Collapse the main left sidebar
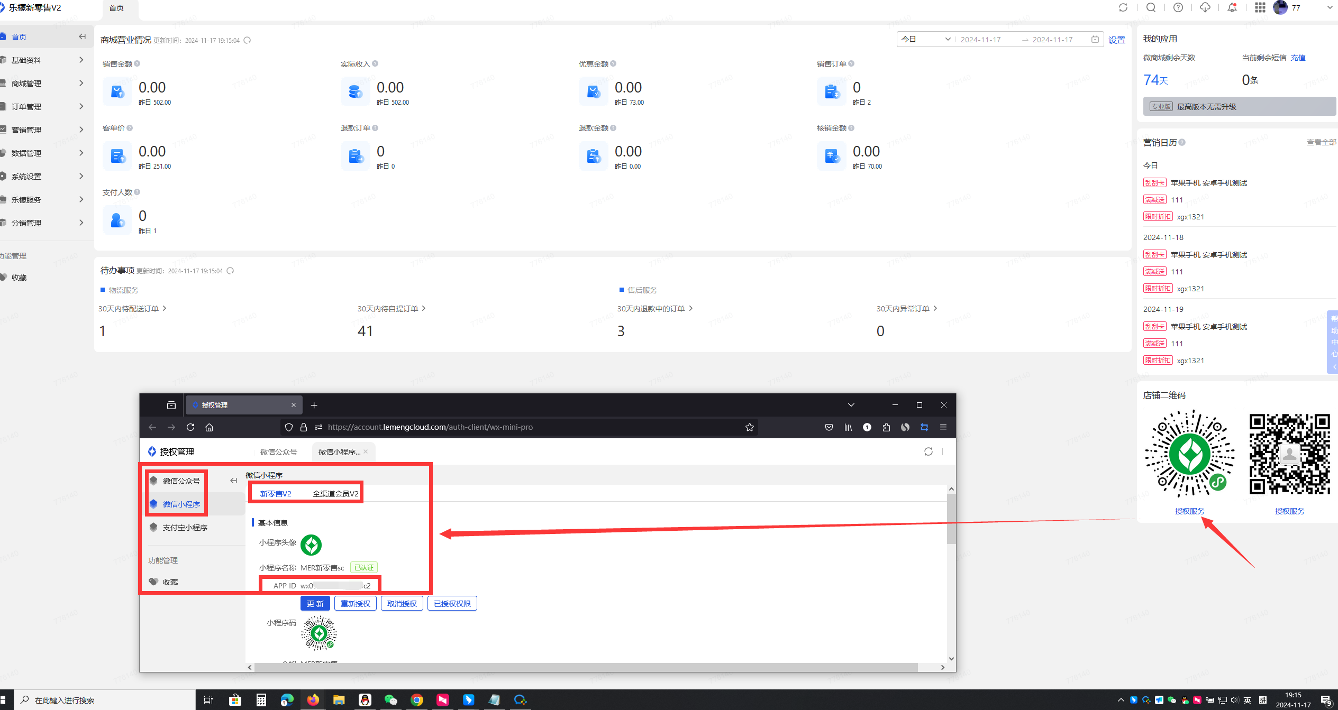 pos(82,36)
